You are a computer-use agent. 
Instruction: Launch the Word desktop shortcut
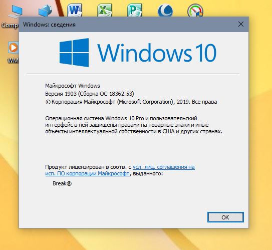(x=75, y=10)
